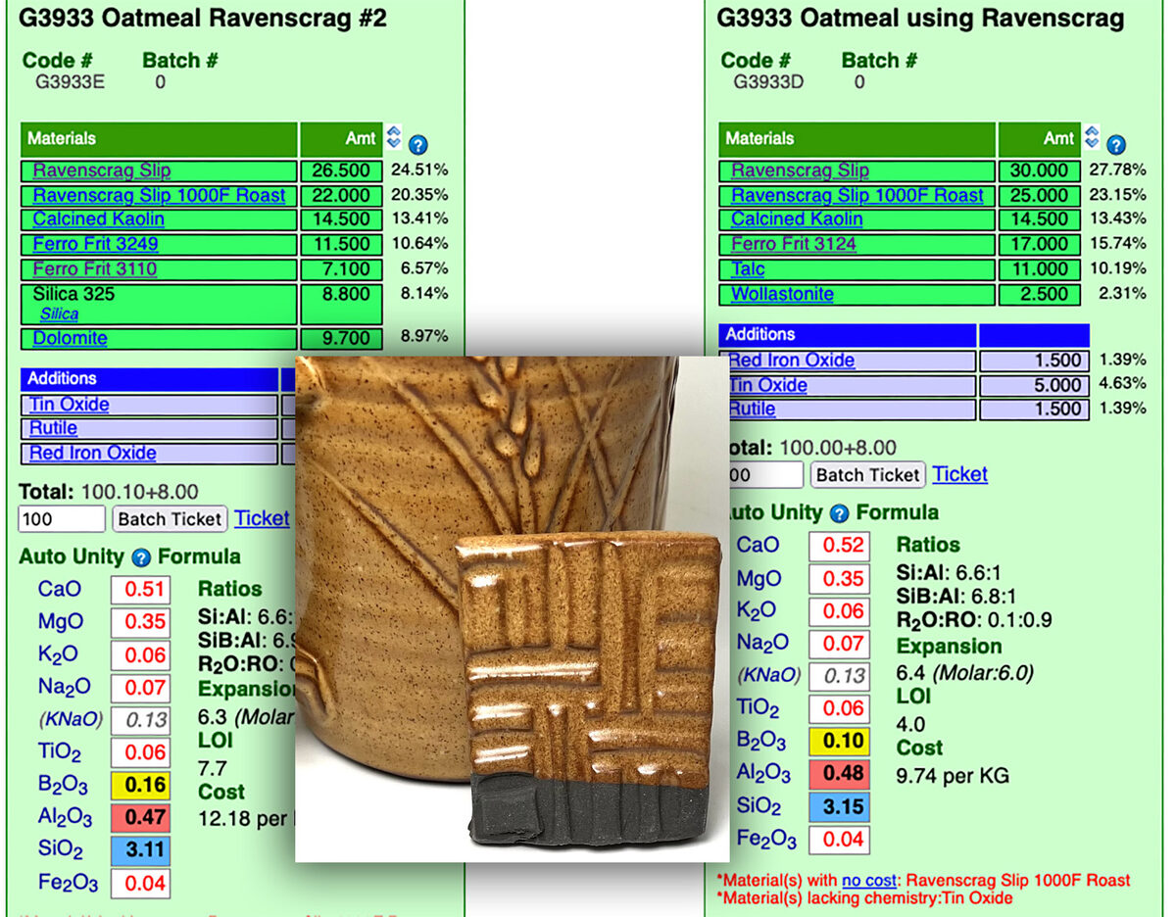Click red Al2O3 value 0.48
Image resolution: width=1176 pixels, height=917 pixels.
tap(839, 774)
